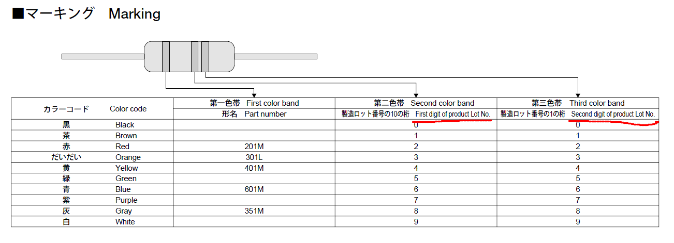Select part number "301L" in Orange row
Viewport: 674px width, 243px height.
tap(254, 157)
